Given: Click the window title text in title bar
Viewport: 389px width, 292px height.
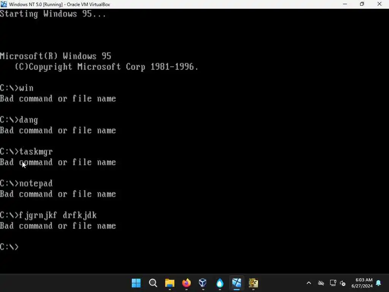Looking at the screenshot, I should [60, 5].
